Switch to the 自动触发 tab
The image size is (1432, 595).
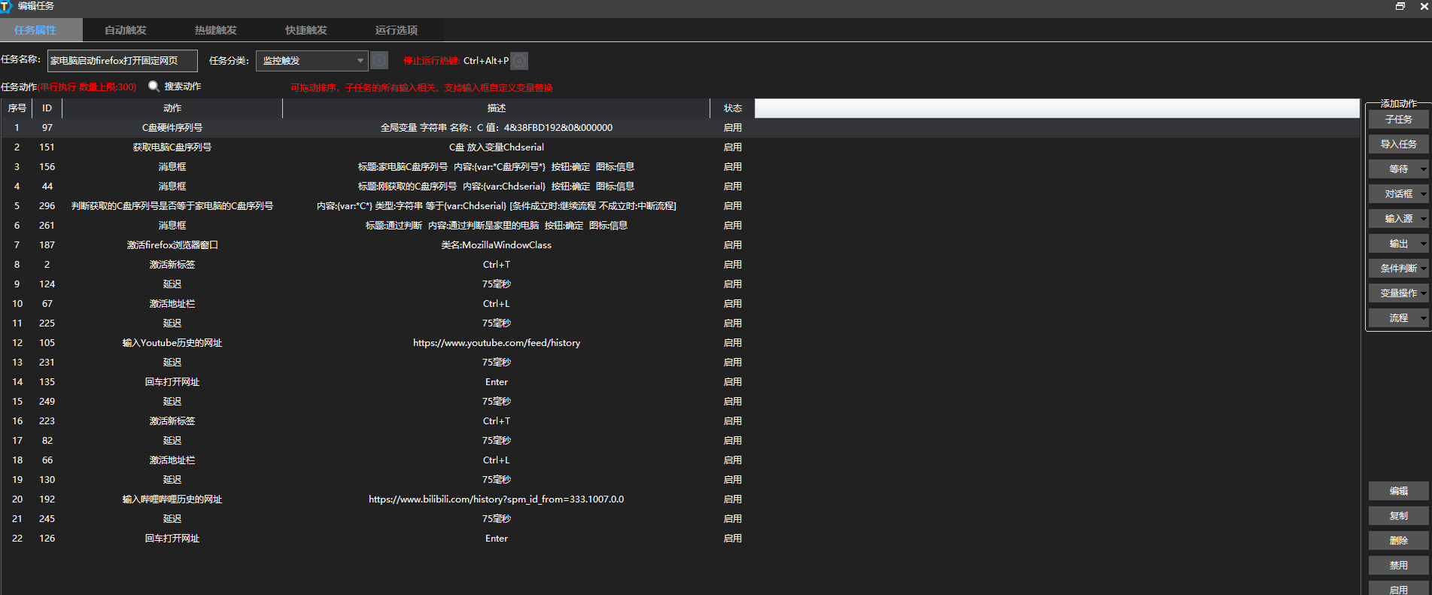(126, 30)
